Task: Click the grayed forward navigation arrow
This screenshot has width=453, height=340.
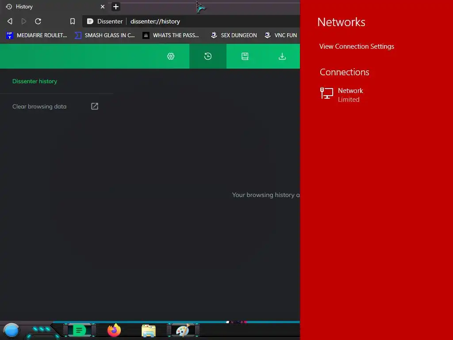Action: coord(24,21)
